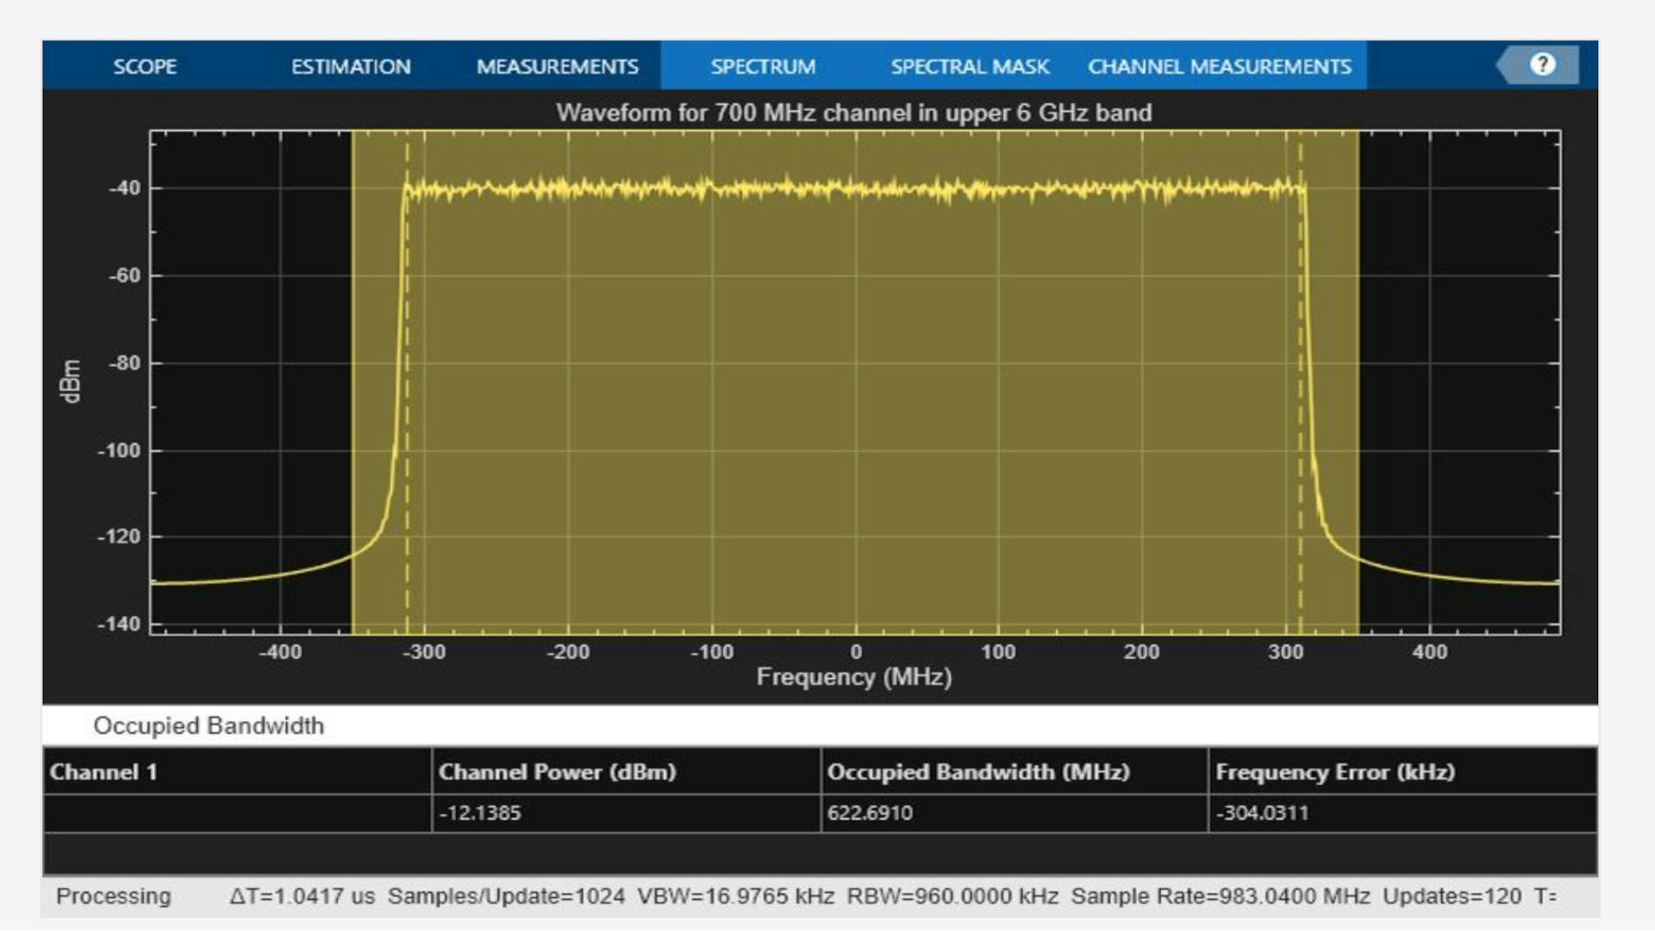Screen dimensions: 1655x931
Task: Go to the SPECTRUM tab
Action: [x=763, y=66]
